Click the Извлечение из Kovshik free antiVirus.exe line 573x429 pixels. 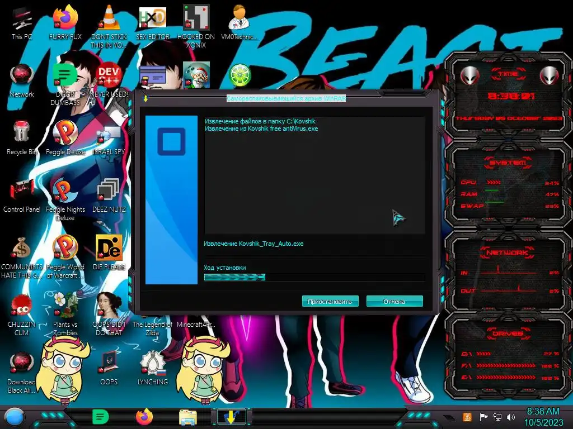261,128
